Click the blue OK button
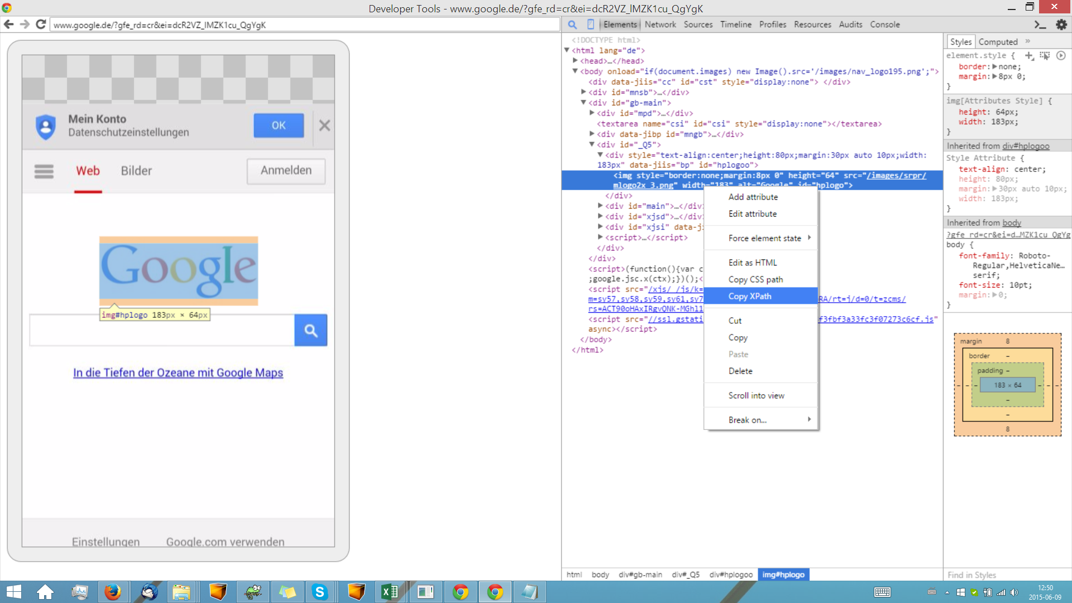 pyautogui.click(x=279, y=126)
